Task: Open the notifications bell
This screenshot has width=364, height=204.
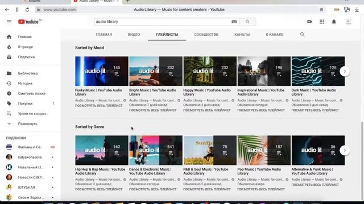Action: tap(334, 22)
